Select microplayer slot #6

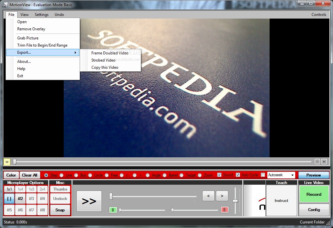click(x=20, y=210)
